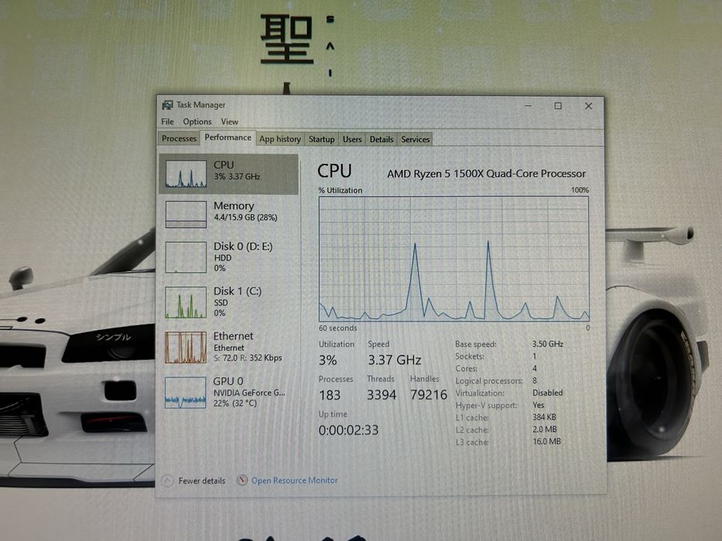This screenshot has height=541, width=722.
Task: Click the CPU % Utilization graph
Action: [453, 259]
